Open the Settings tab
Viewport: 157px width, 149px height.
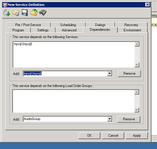43,30
